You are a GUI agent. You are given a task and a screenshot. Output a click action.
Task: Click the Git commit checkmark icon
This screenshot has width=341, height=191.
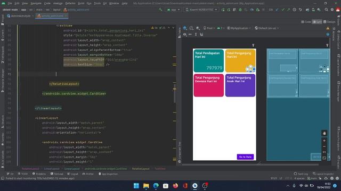click(x=283, y=10)
